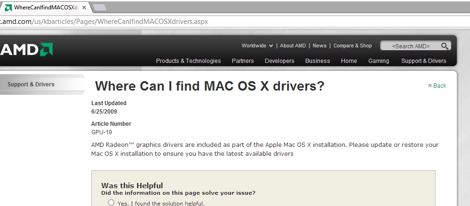Image resolution: width=470 pixels, height=206 pixels.
Task: Select the 'Yes, I found the solution helpful' option
Action: tap(111, 203)
